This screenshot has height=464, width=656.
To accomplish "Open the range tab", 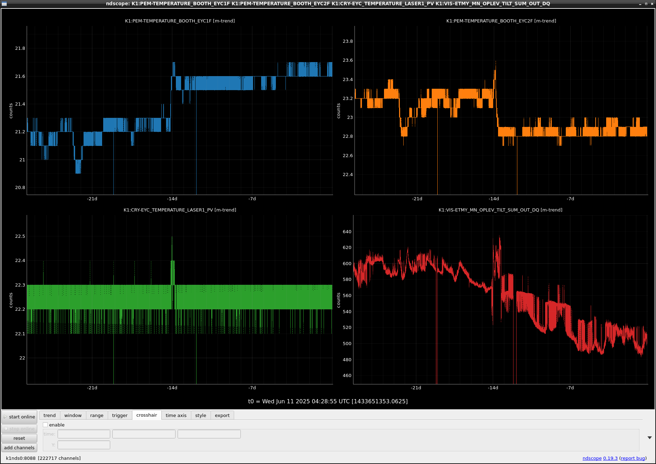I will pyautogui.click(x=97, y=415).
